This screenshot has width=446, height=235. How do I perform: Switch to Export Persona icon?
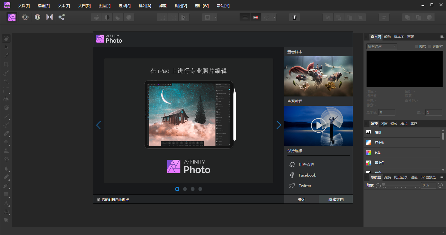point(62,17)
